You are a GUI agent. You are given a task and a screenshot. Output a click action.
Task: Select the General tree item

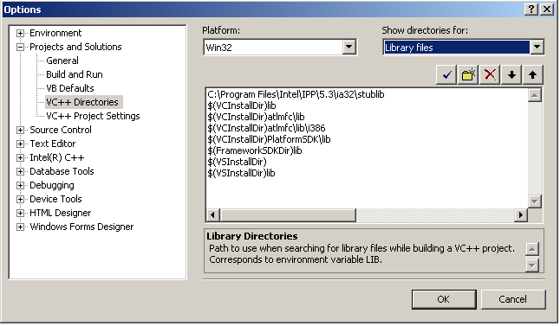click(62, 61)
